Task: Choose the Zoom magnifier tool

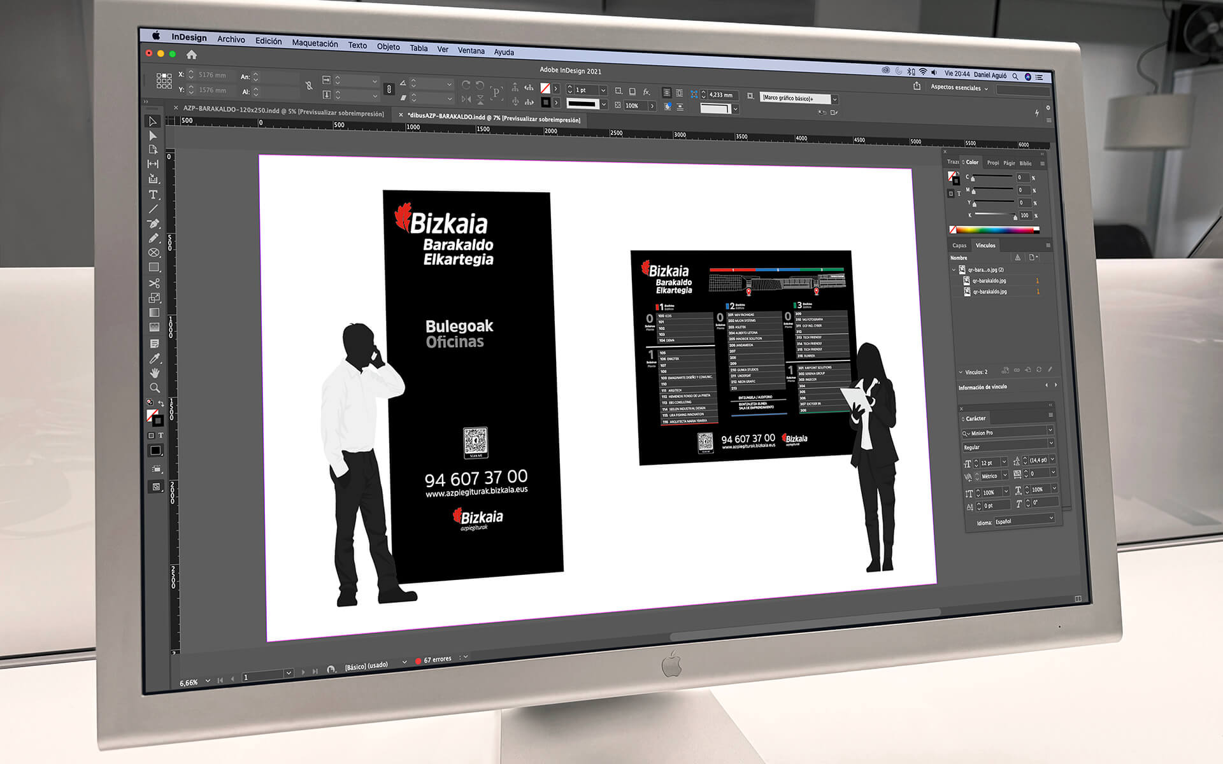Action: coord(155,388)
